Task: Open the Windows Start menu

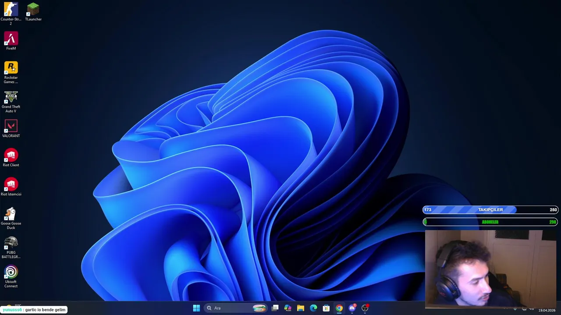Action: tap(196, 308)
